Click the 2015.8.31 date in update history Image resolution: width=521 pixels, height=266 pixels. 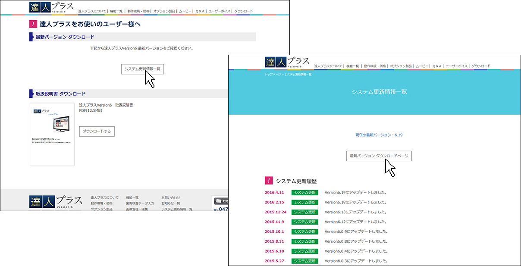tap(274, 241)
